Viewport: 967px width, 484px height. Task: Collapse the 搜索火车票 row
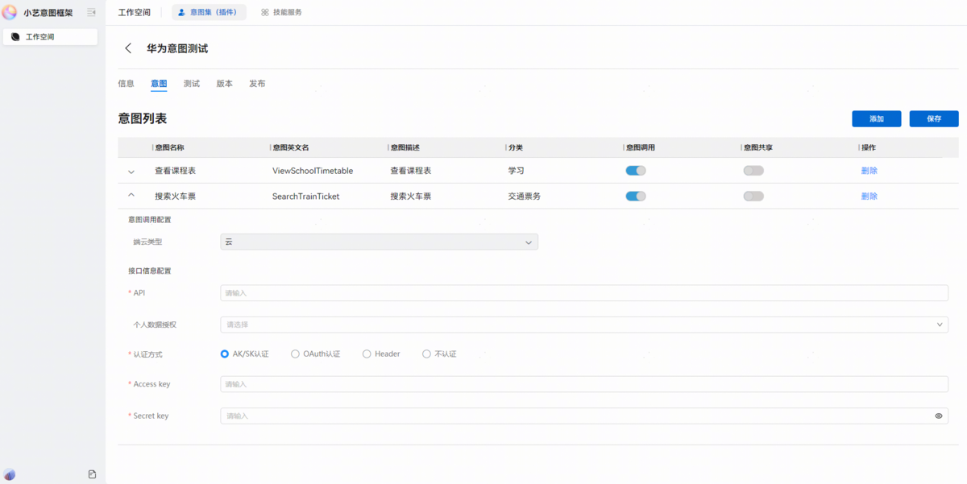pos(131,196)
